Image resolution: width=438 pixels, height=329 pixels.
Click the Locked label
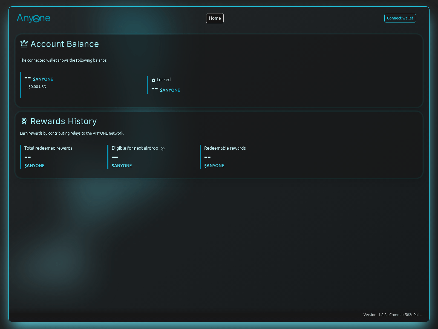pyautogui.click(x=164, y=80)
